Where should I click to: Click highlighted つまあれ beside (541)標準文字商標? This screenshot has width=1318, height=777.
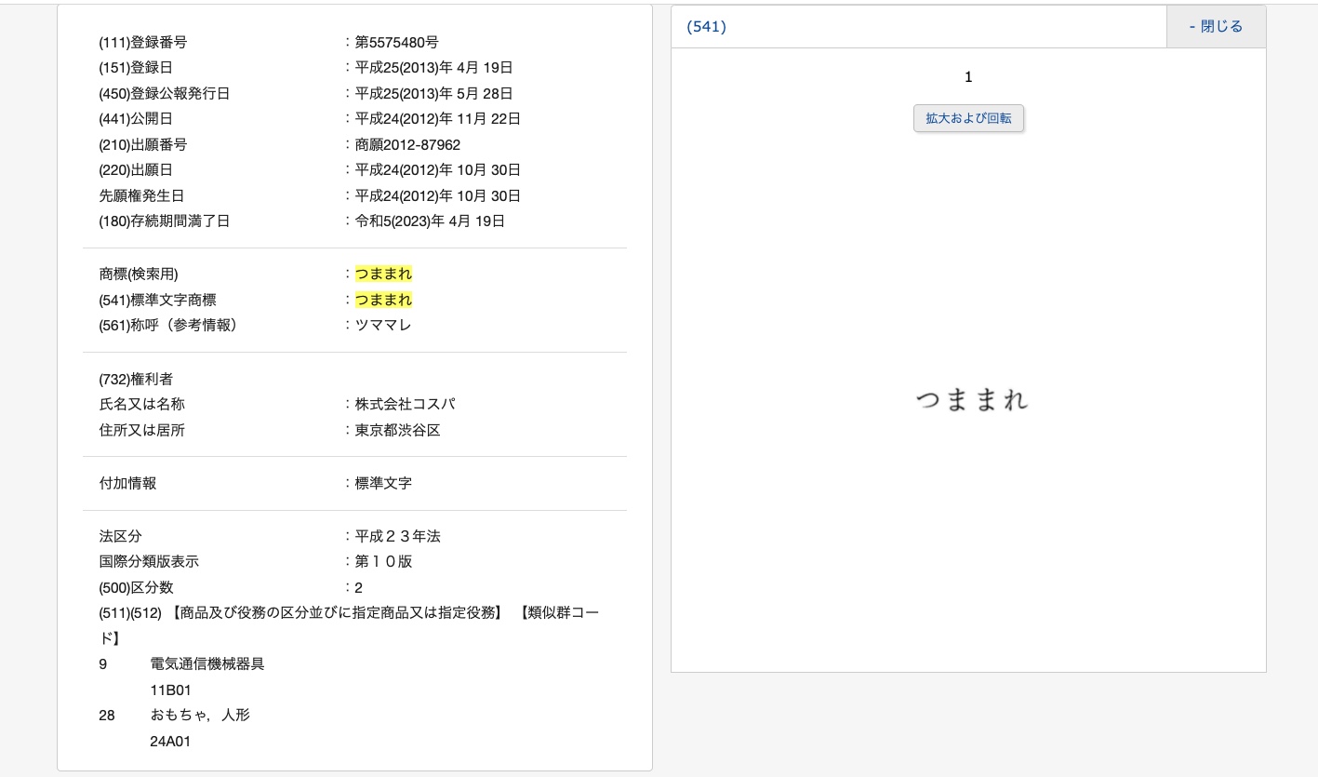383,300
